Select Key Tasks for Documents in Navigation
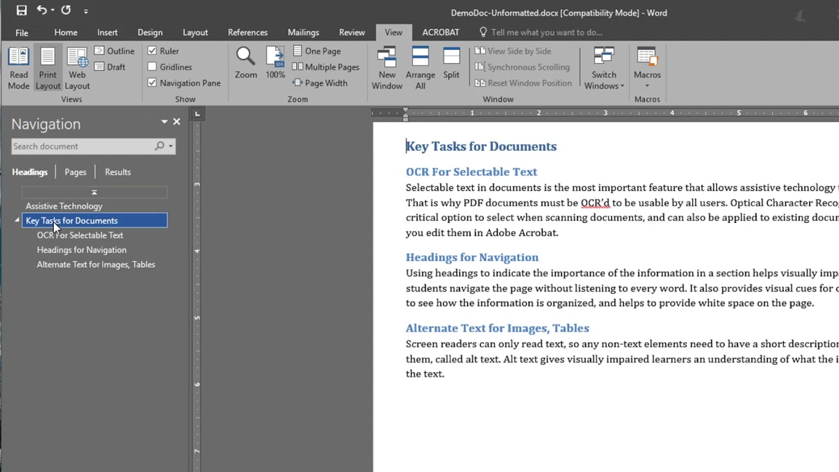The width and height of the screenshot is (839, 472). coord(94,220)
